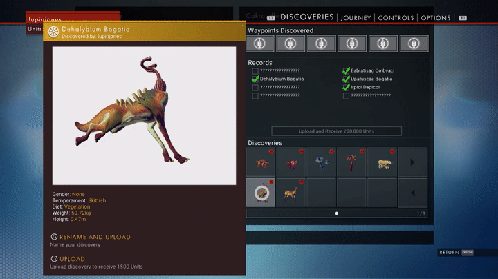The height and width of the screenshot is (279, 498).
Task: Open the blue flower plant discovery thumbnail
Action: coord(321,162)
